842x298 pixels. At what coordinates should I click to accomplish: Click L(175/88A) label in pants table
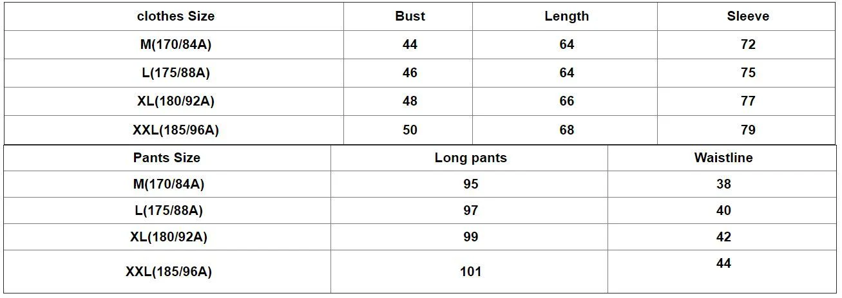click(x=168, y=210)
